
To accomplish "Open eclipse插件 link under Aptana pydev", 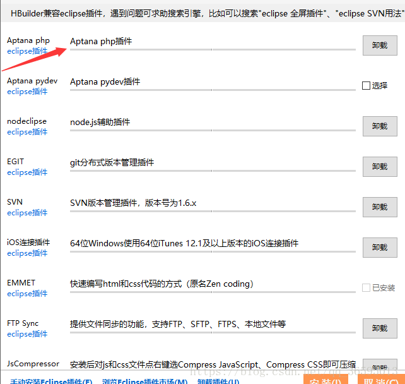I will click(x=27, y=92).
